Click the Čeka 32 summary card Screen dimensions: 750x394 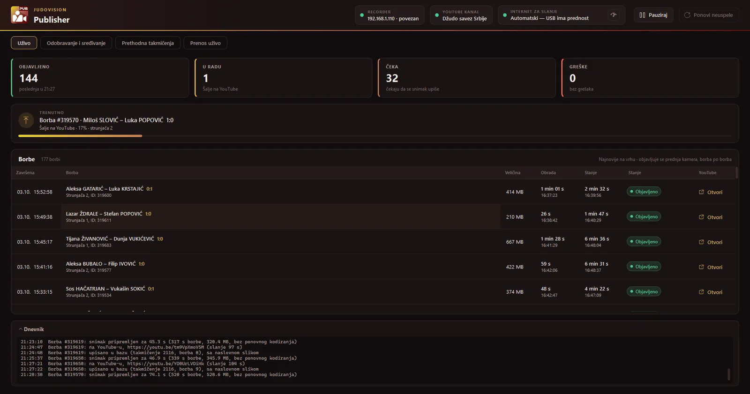pyautogui.click(x=467, y=78)
